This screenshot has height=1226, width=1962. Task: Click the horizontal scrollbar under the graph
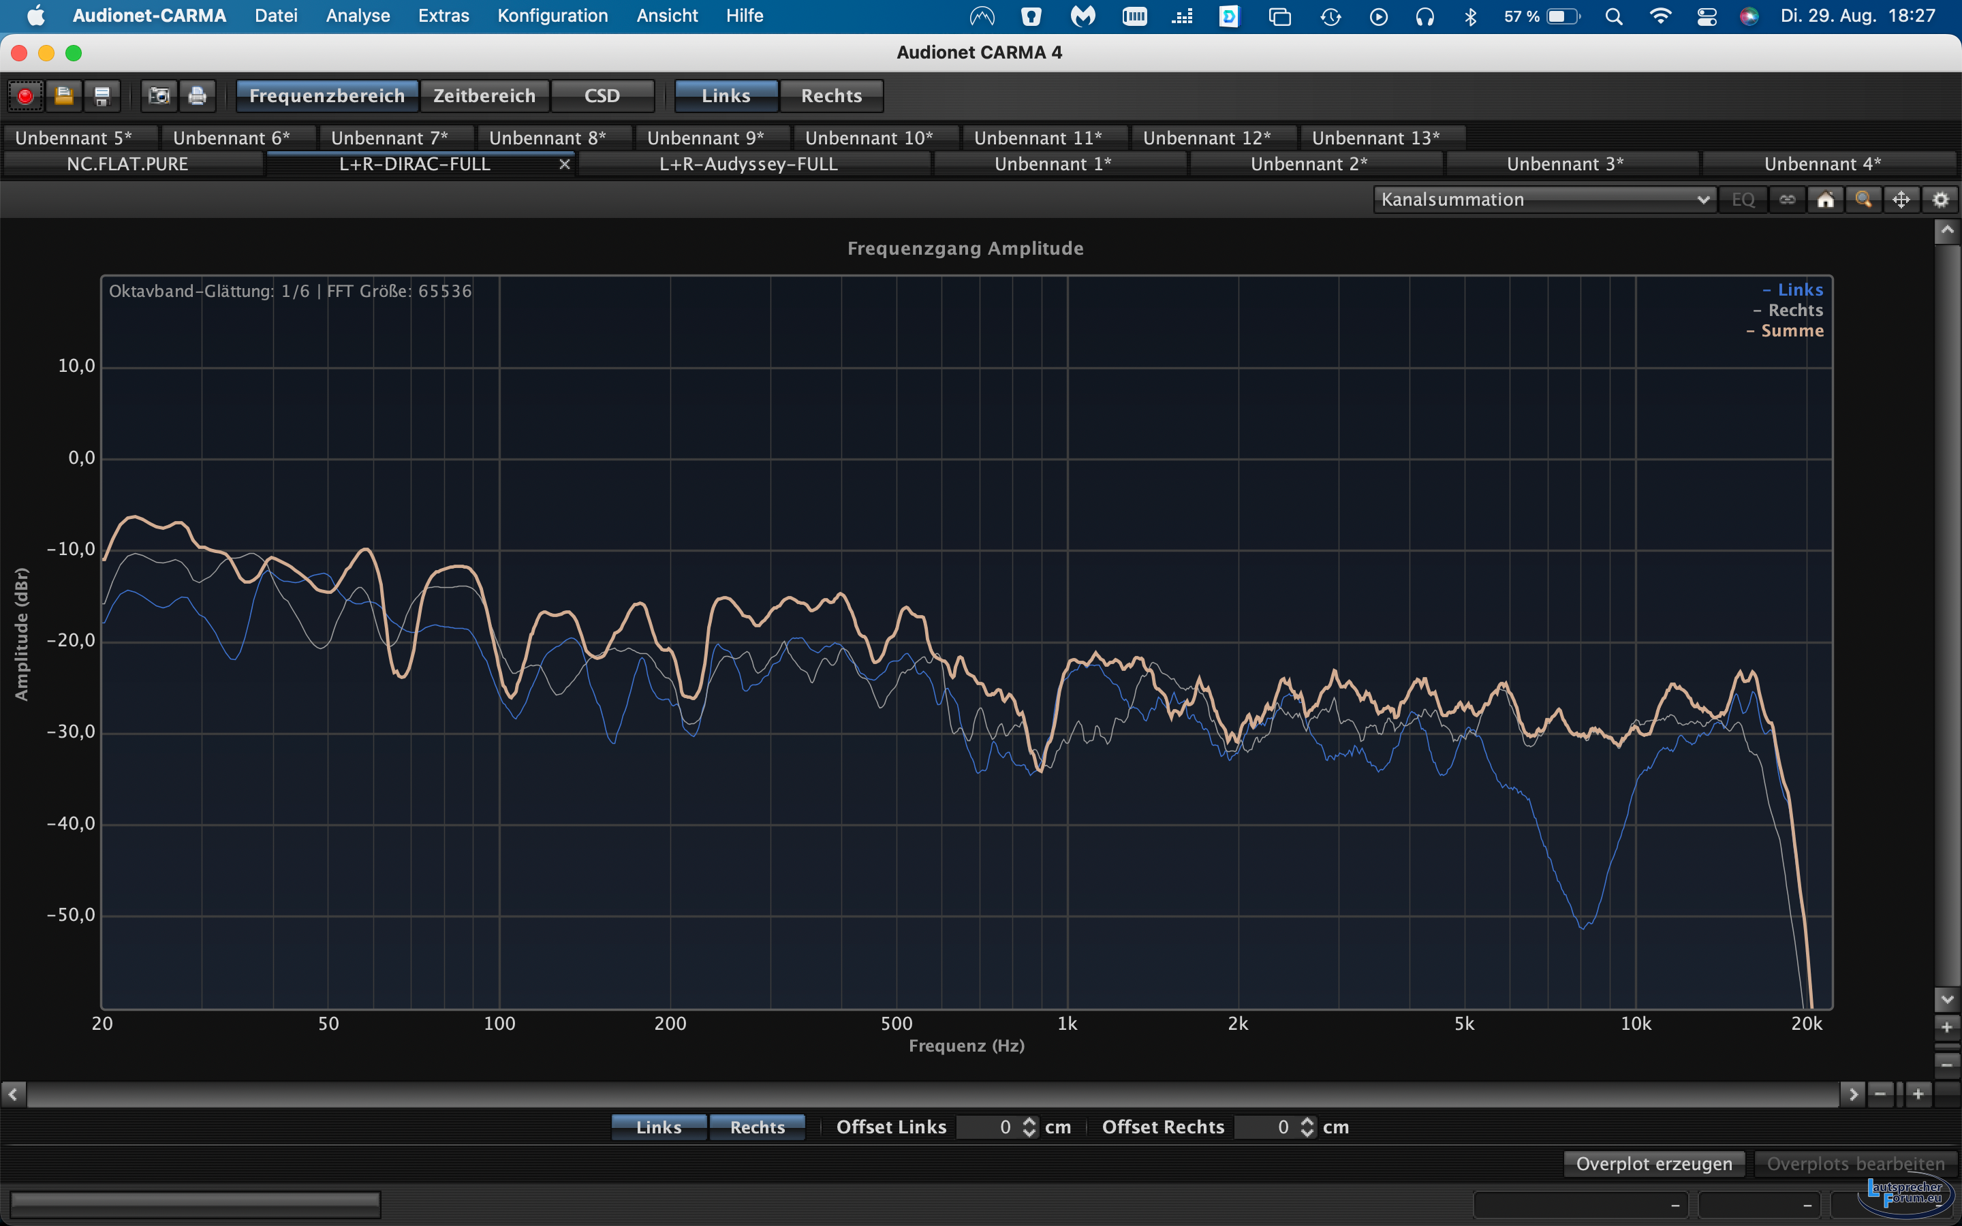(x=933, y=1094)
